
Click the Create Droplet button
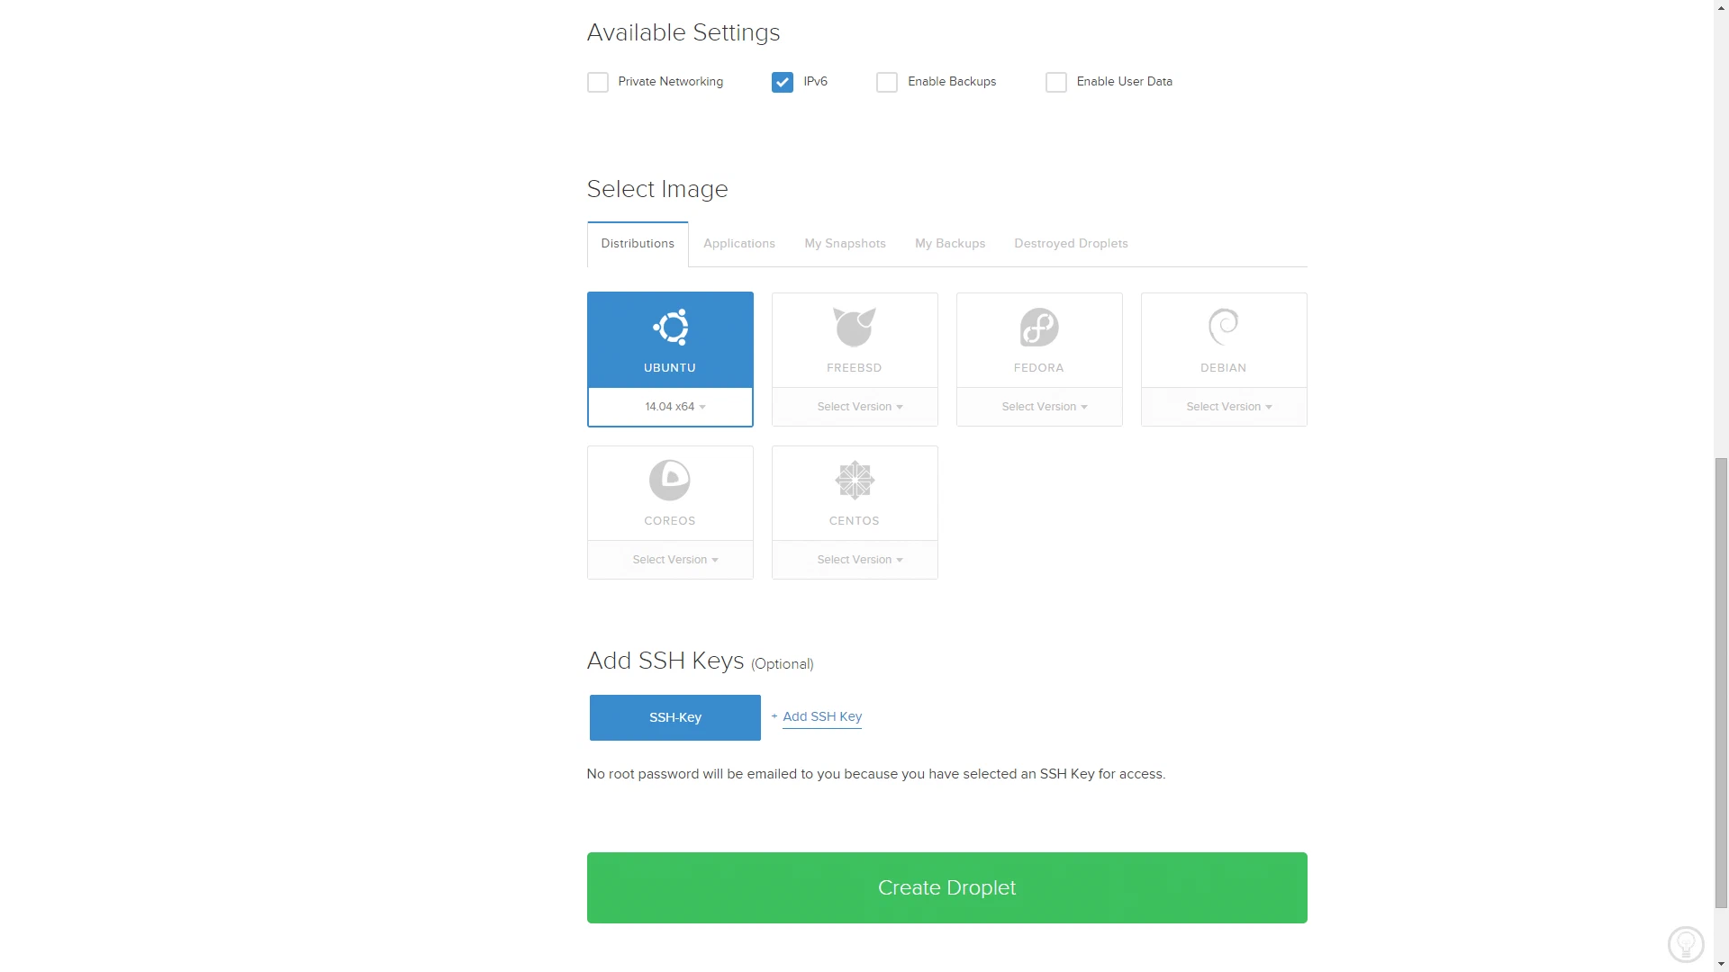(x=947, y=887)
